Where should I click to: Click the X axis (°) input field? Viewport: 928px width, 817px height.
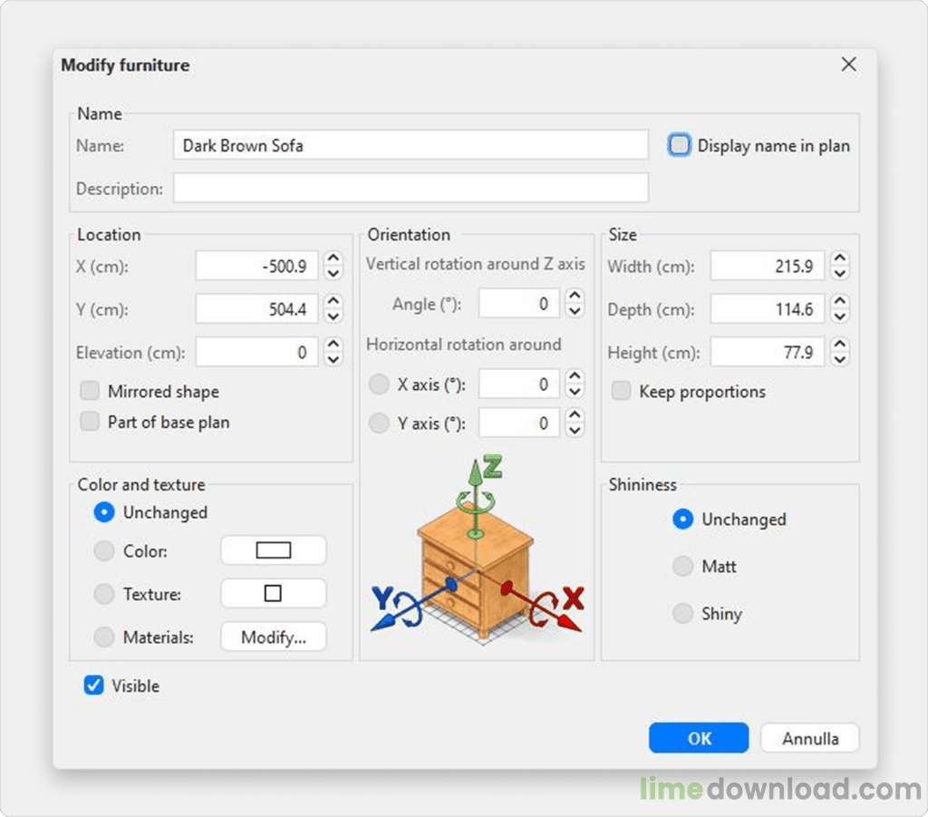tap(519, 384)
